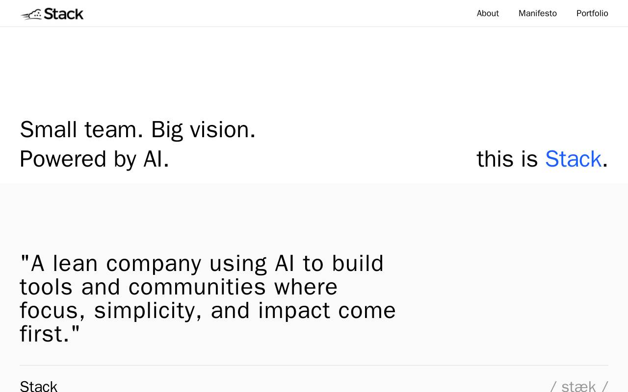
Task: Click the "/ stæk /" pronunciation text
Action: 579,386
